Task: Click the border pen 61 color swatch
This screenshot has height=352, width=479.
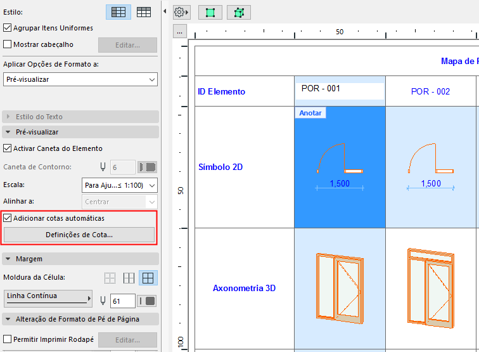Action: (x=146, y=301)
